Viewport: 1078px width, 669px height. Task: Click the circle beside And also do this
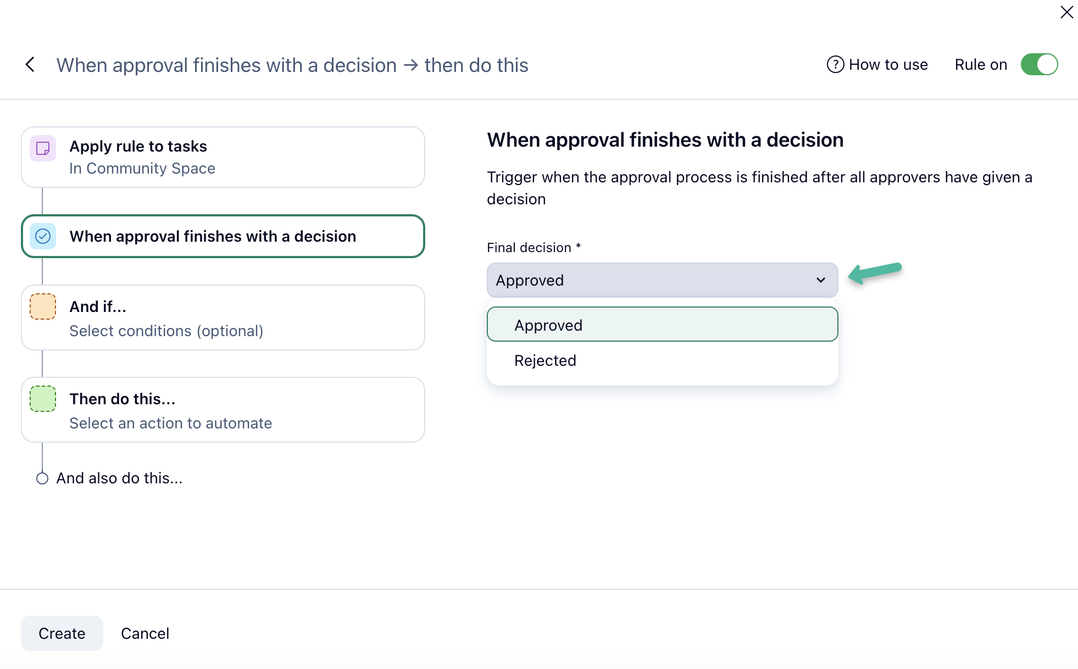[x=42, y=478]
